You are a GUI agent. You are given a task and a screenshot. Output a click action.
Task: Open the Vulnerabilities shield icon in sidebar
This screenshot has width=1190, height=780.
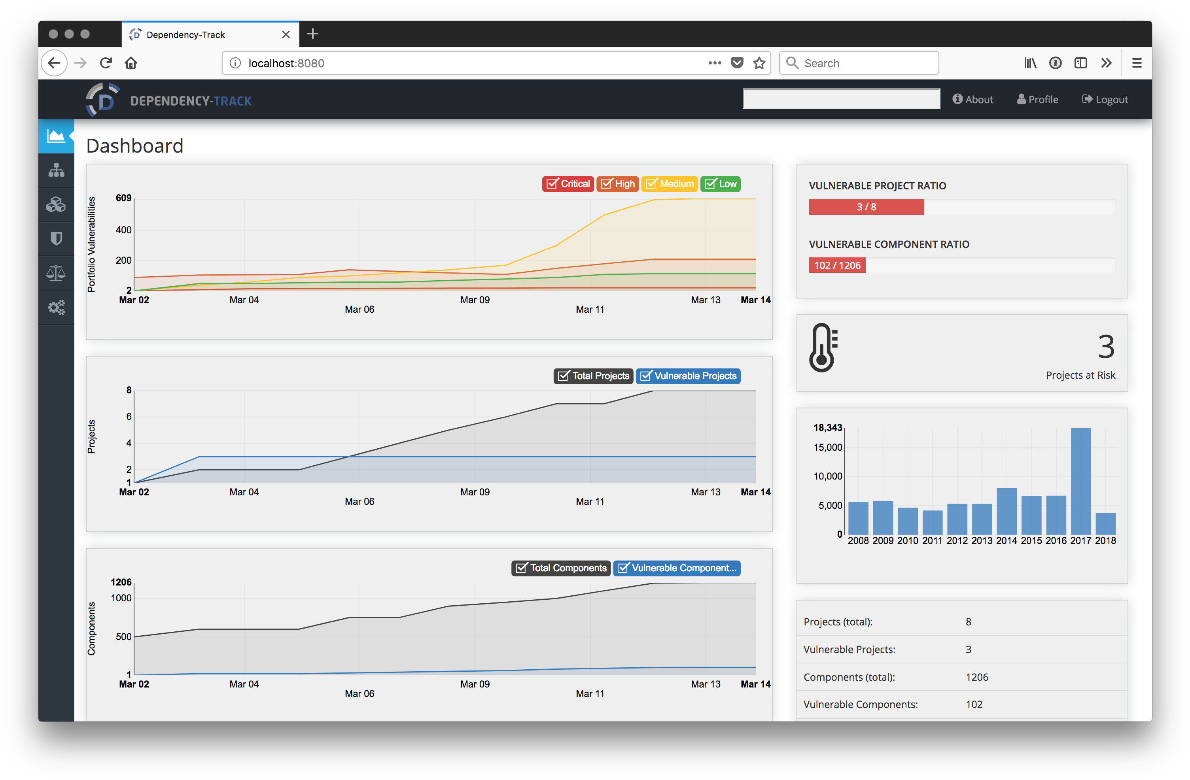[x=56, y=238]
